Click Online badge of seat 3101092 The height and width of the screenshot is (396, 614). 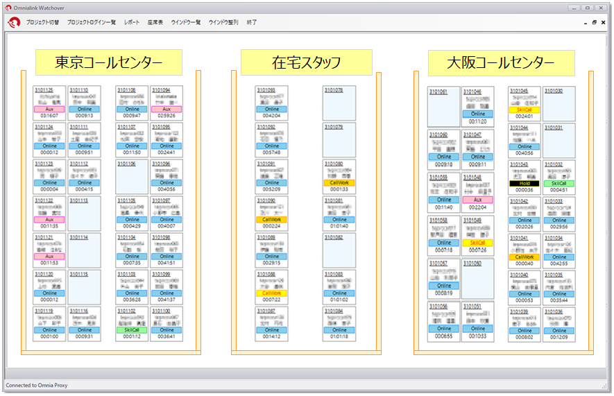pyautogui.click(x=272, y=146)
